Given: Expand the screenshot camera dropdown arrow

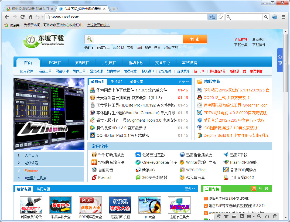Looking at the screenshot, I should [x=254, y=216].
